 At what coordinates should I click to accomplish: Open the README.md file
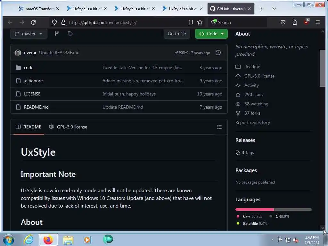click(36, 107)
